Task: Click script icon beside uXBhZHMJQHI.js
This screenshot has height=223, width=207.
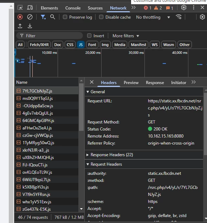Action: click(x=19, y=157)
